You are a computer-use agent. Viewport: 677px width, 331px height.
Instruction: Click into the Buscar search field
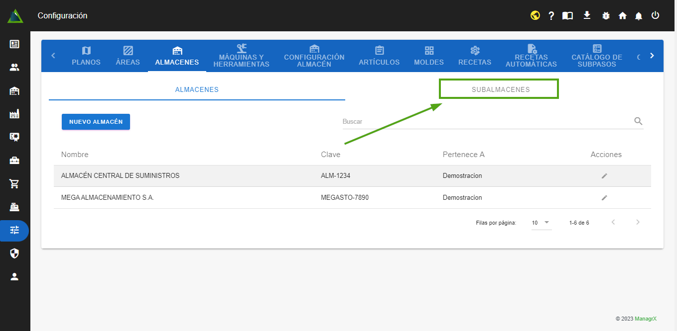coord(486,121)
